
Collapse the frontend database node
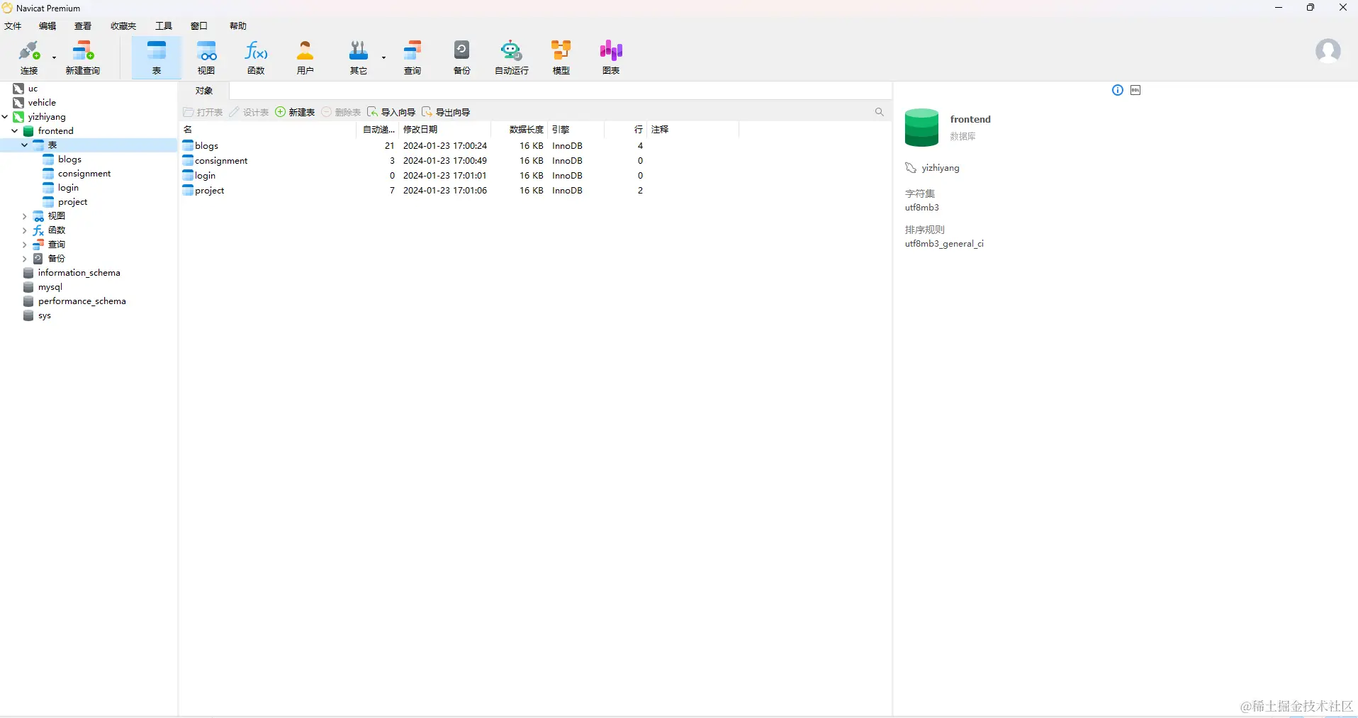(15, 131)
